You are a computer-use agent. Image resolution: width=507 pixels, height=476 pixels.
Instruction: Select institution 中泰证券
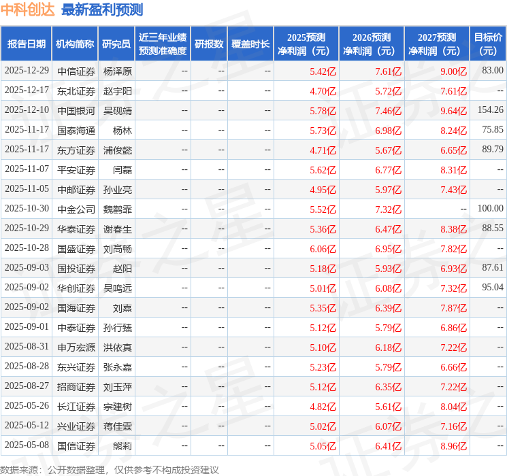[x=76, y=328]
